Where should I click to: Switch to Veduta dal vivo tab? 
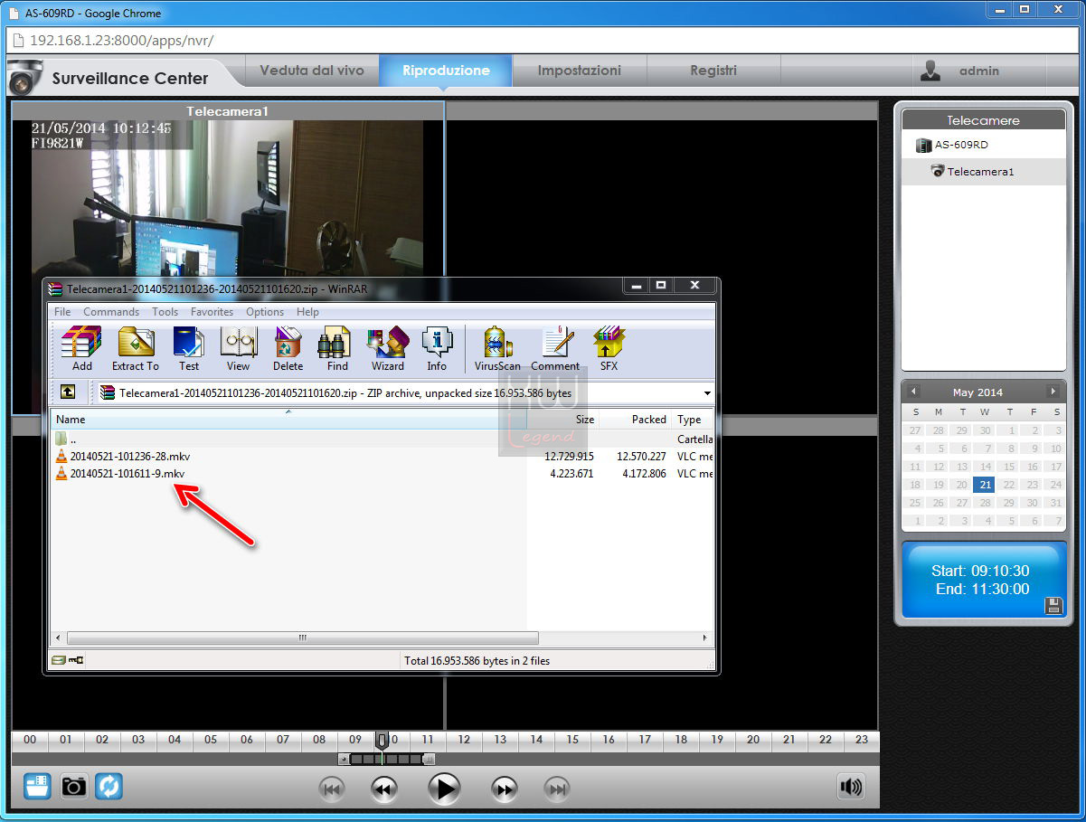click(x=312, y=71)
